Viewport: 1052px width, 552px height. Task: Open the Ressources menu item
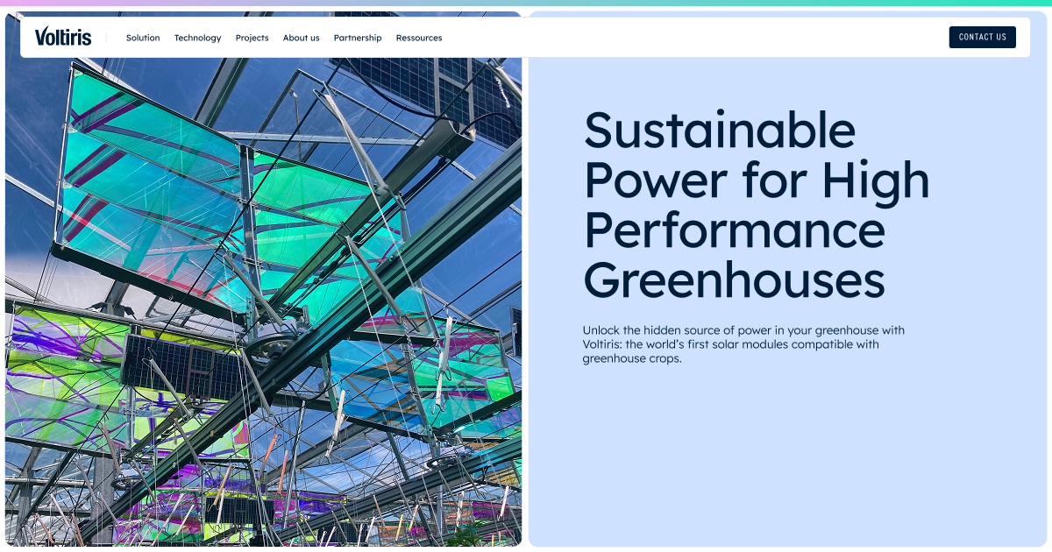[419, 38]
